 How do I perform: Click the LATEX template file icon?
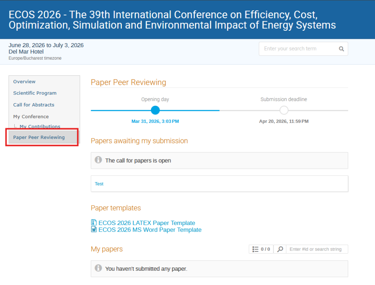point(94,223)
